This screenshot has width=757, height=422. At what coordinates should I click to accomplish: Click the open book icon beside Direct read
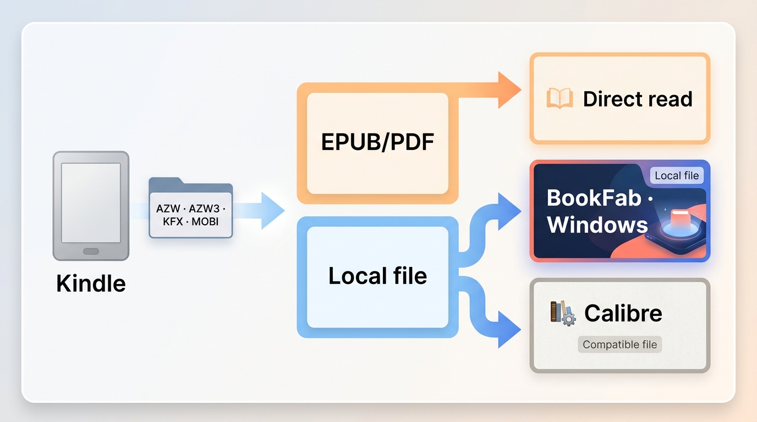click(x=559, y=99)
